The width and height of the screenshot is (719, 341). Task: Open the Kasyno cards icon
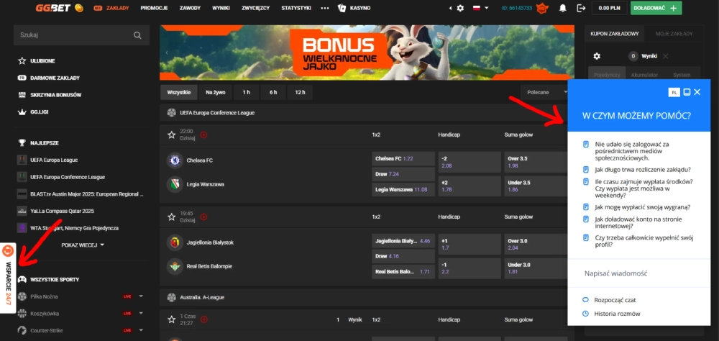[341, 8]
